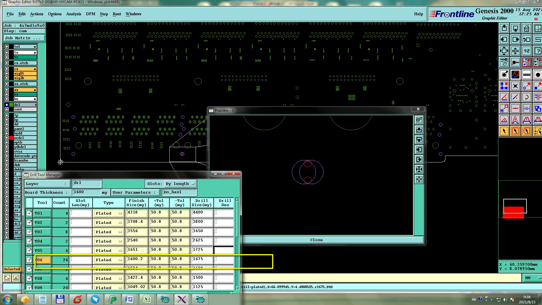The height and width of the screenshot is (305, 542).
Task: Open the MM units dropdown
Action: point(532,278)
